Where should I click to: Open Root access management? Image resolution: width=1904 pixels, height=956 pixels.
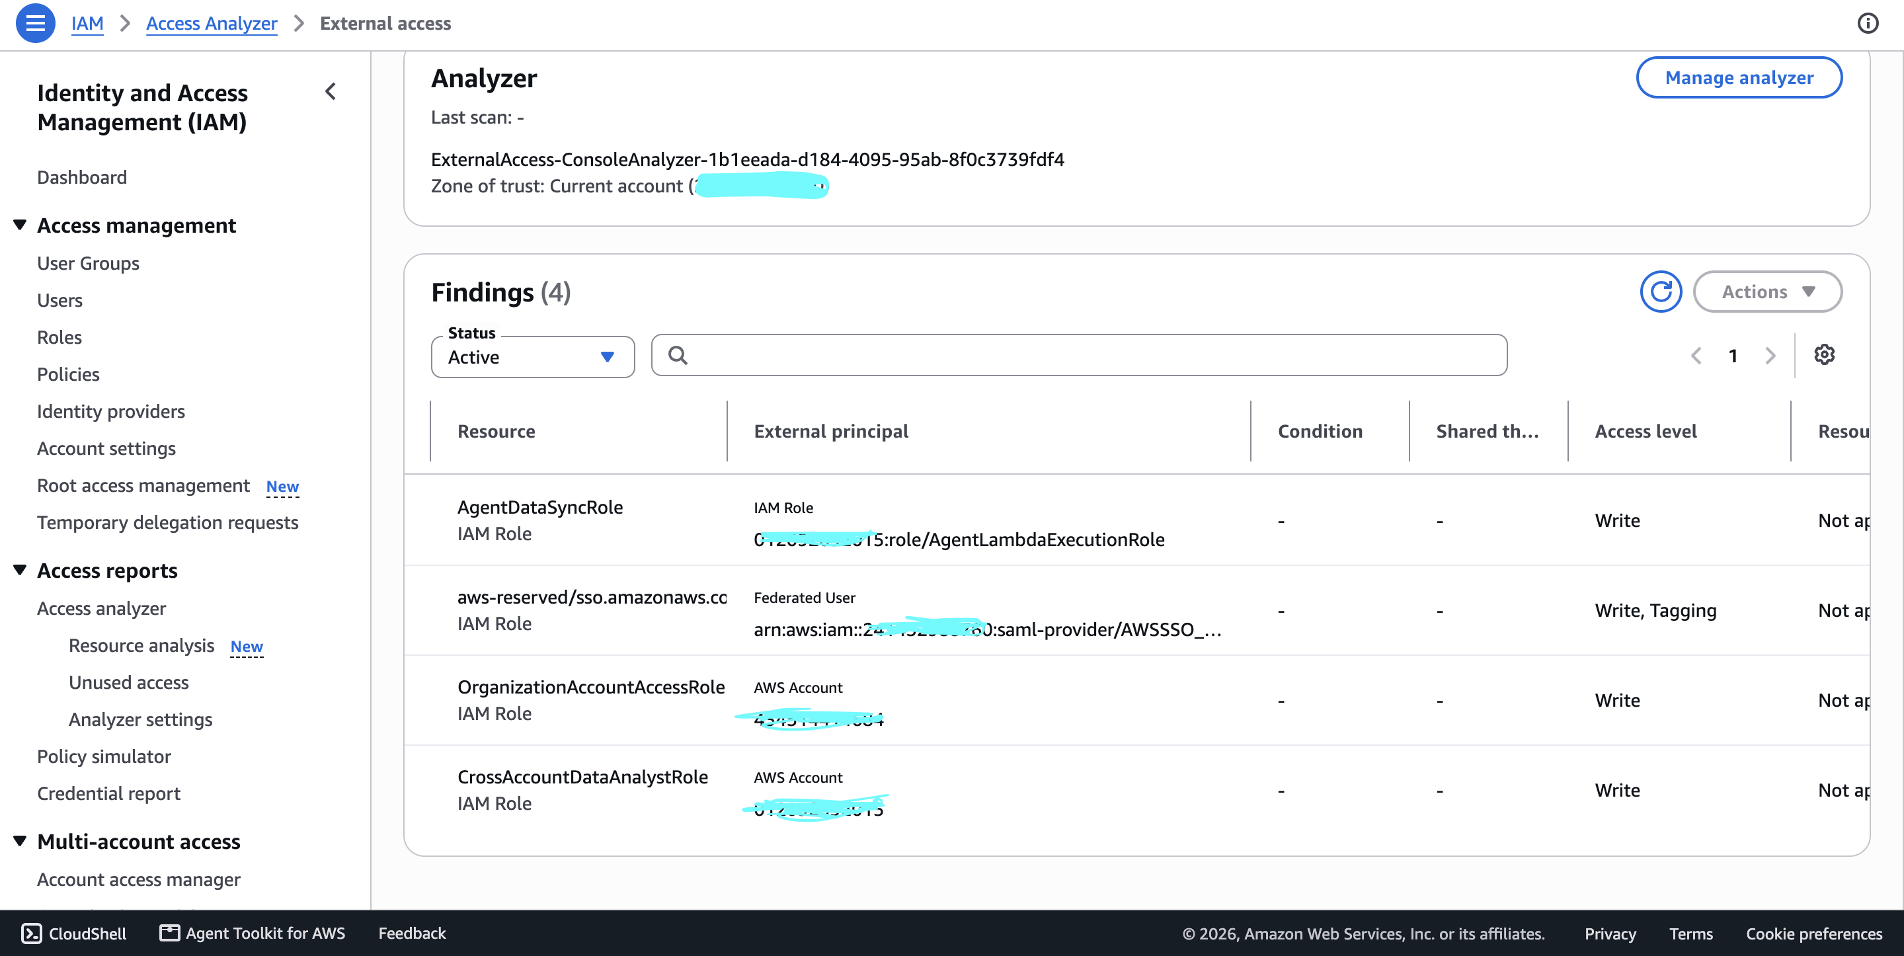tap(143, 485)
